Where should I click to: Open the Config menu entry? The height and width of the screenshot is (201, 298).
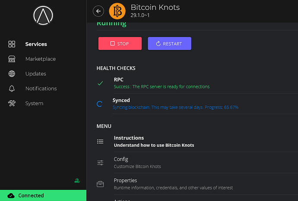137,162
